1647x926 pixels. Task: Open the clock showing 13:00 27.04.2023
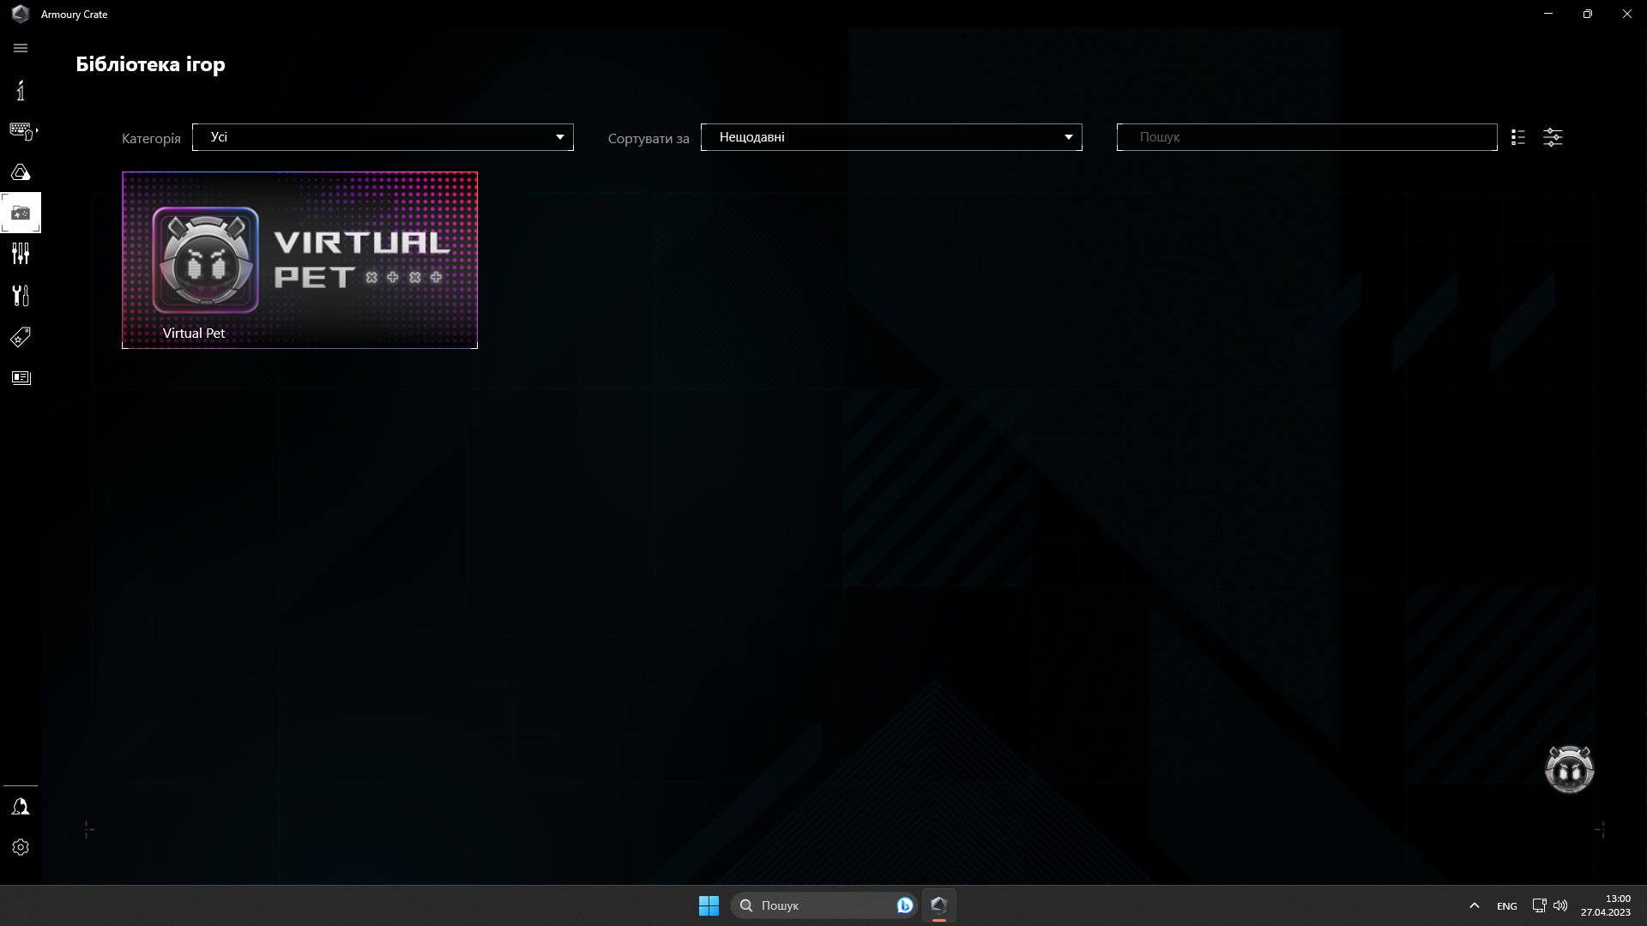click(1606, 905)
